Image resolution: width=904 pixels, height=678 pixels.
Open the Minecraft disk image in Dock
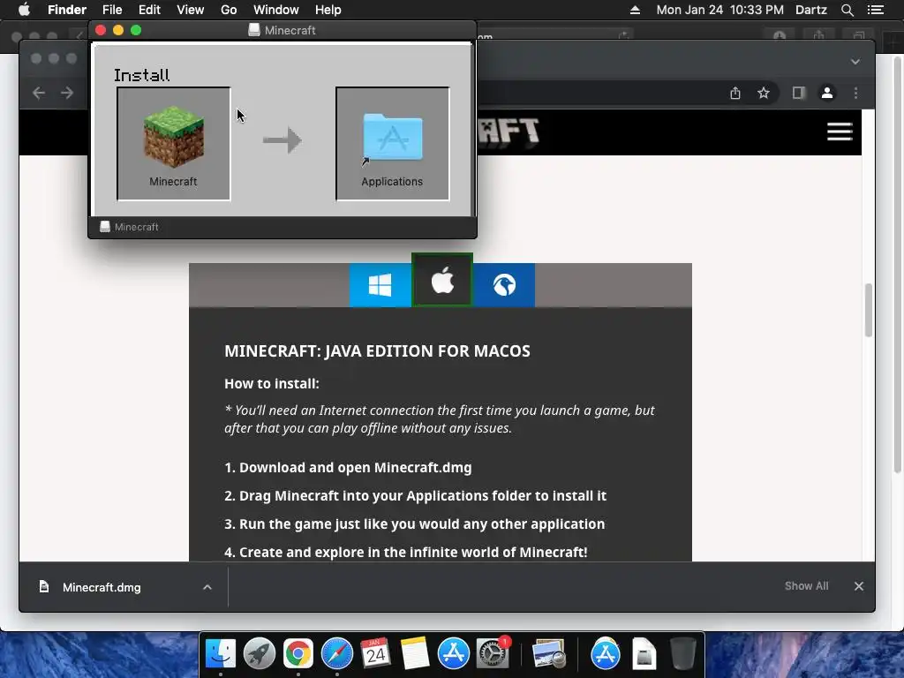pyautogui.click(x=644, y=653)
